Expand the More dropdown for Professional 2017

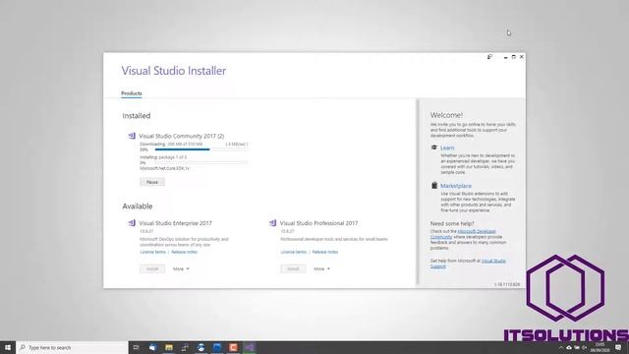(x=321, y=268)
